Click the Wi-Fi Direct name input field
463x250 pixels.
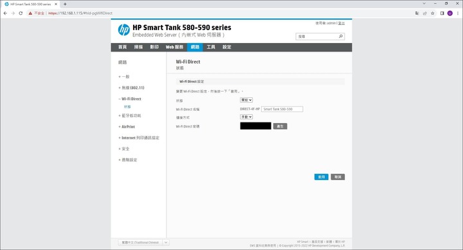pyautogui.click(x=282, y=109)
